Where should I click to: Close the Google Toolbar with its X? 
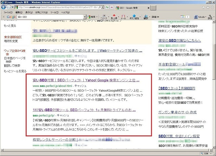coord(4,17)
